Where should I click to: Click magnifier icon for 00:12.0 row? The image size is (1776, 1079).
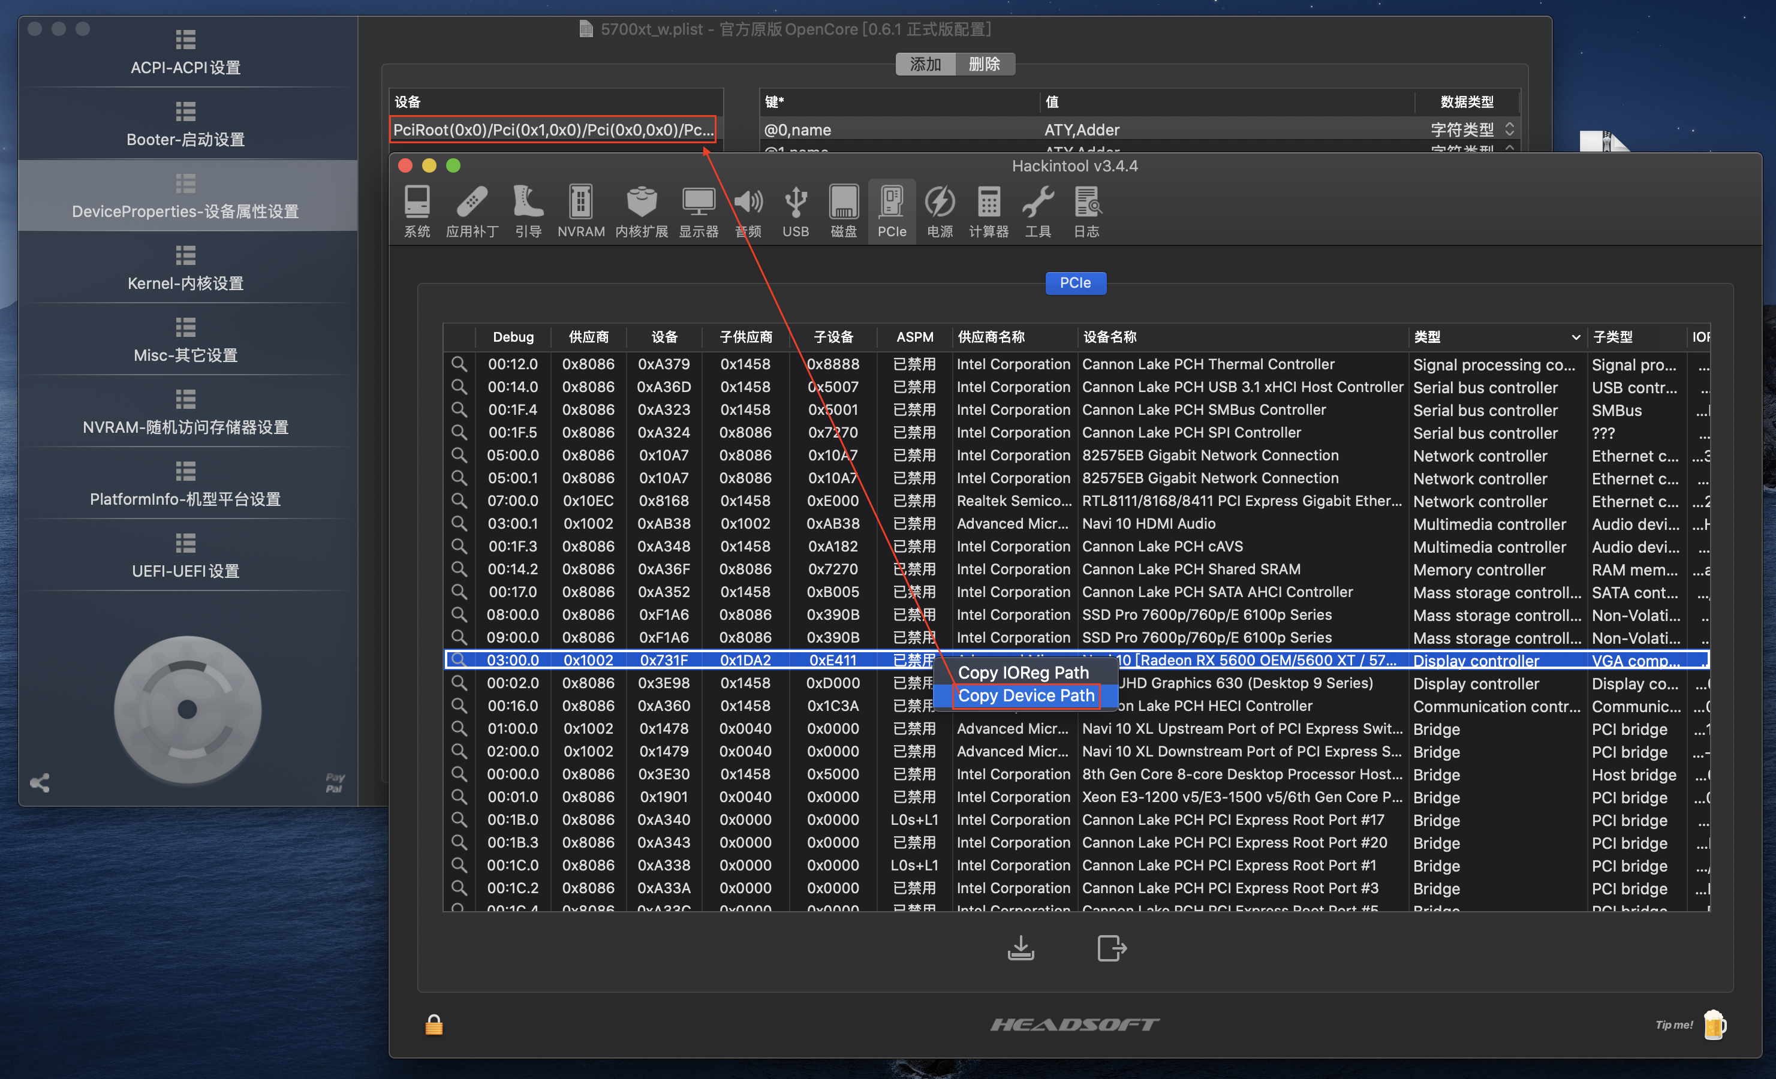pos(459,364)
